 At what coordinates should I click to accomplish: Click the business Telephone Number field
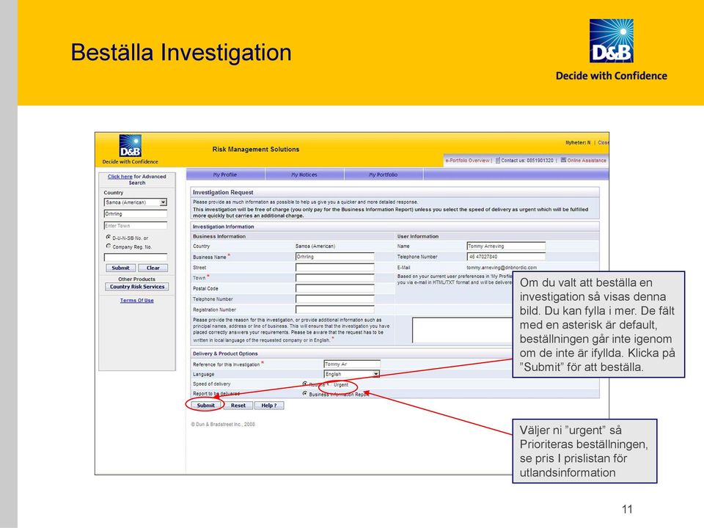[334, 299]
